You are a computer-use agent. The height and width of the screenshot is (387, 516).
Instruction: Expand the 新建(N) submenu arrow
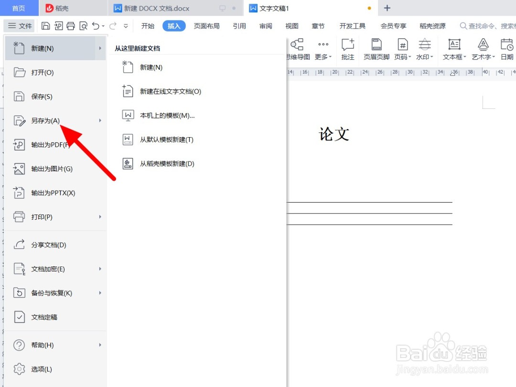click(x=100, y=48)
